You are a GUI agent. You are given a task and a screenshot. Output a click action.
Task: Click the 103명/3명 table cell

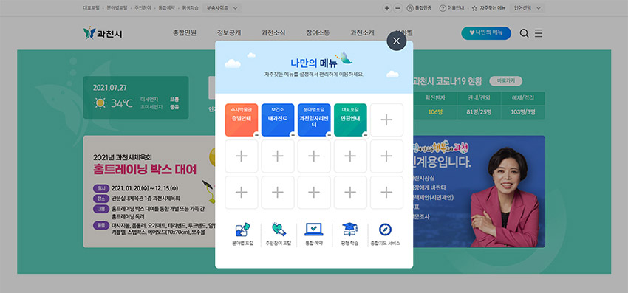522,112
